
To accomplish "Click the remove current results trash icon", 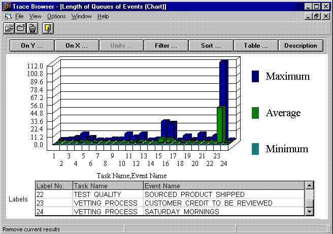I will click(x=32, y=28).
